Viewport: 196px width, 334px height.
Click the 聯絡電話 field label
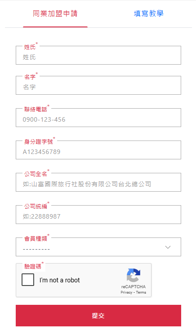coord(36,109)
